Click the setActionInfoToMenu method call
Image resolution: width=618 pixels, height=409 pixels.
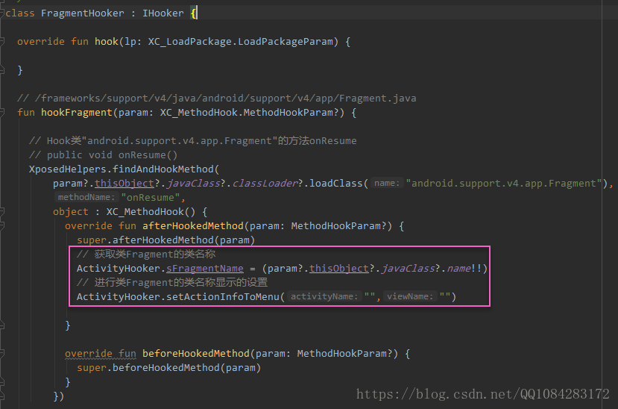[223, 297]
